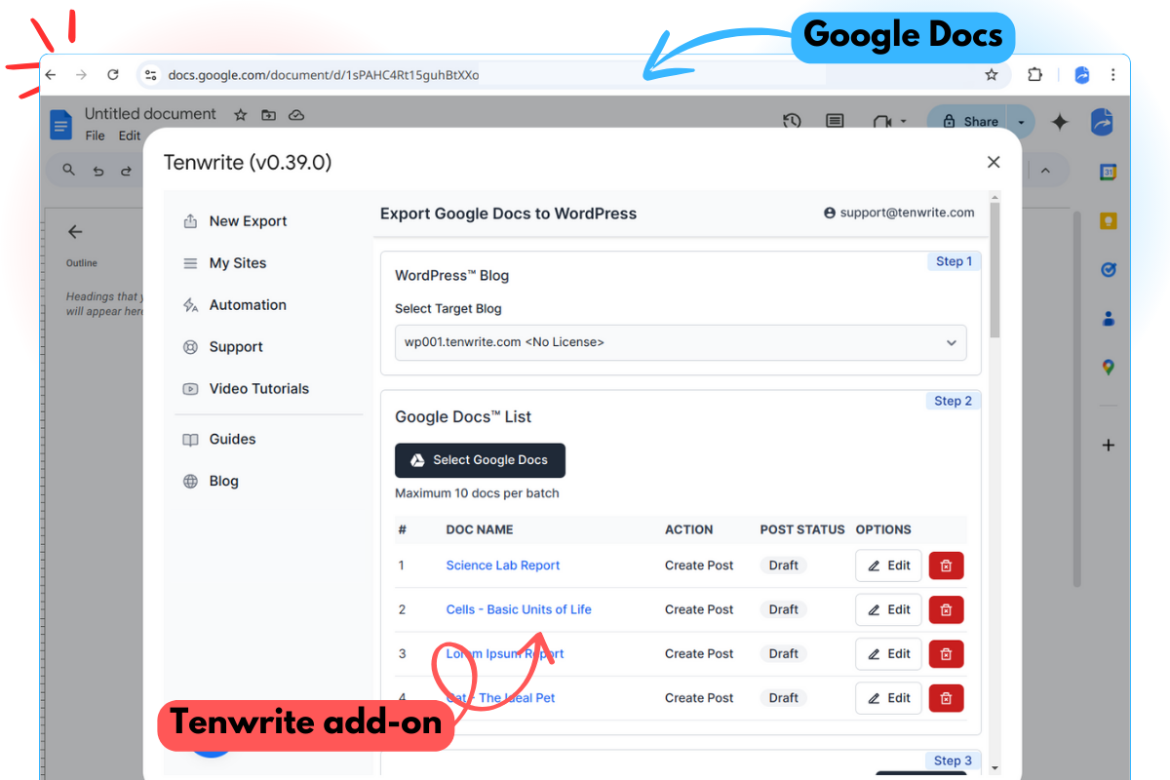Delete Science Lab Report row
This screenshot has width=1170, height=780.
pyautogui.click(x=946, y=565)
